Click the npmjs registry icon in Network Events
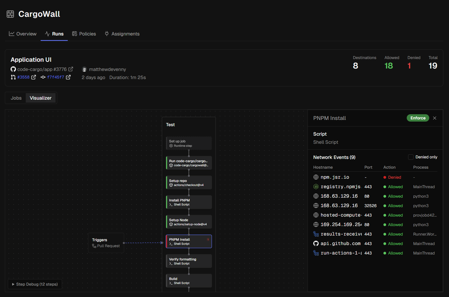449x297 pixels. coord(316,187)
